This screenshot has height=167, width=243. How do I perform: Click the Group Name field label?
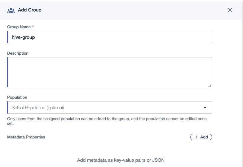[19, 27]
